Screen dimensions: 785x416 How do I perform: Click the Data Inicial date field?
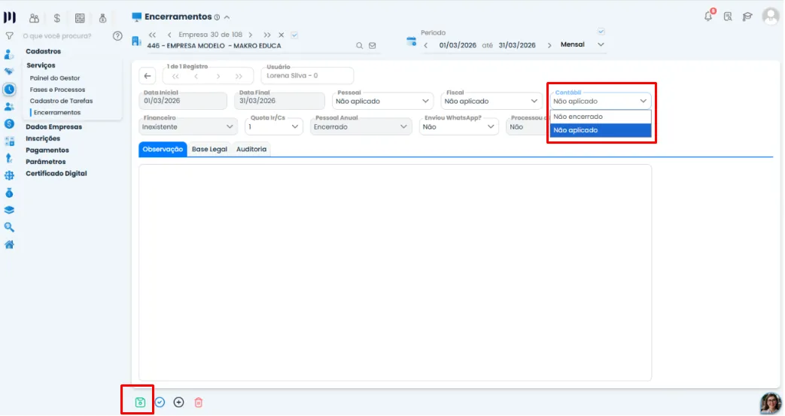(183, 101)
